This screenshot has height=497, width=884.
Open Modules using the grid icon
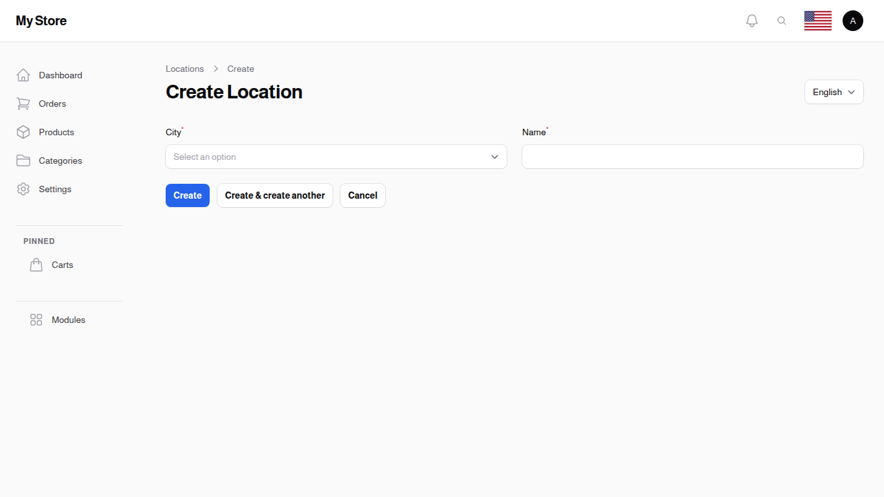[x=36, y=319]
